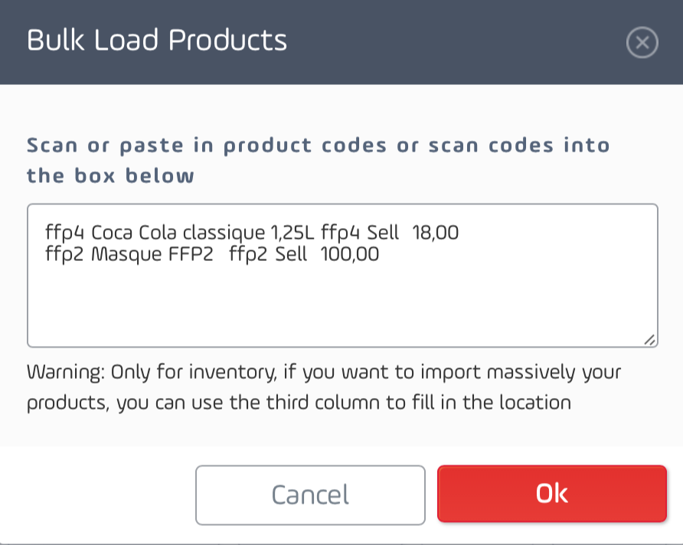Viewport: 683px width, 545px height.
Task: Click the word Sell on the second line
Action: pyautogui.click(x=291, y=254)
